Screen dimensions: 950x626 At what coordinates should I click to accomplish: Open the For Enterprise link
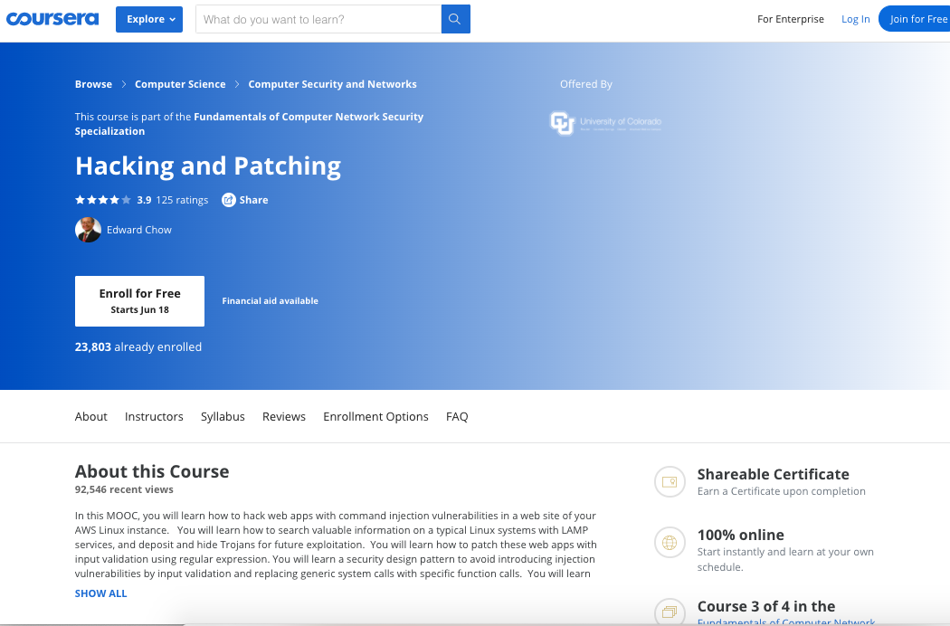(790, 19)
